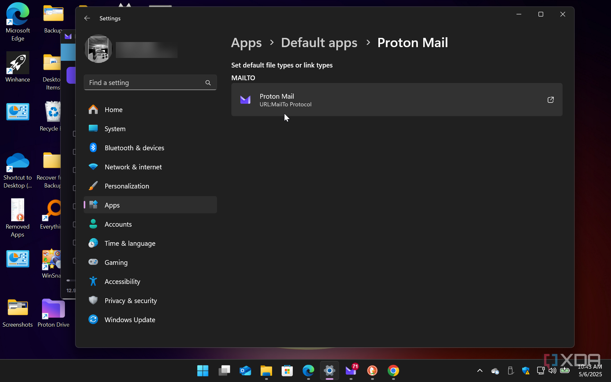Viewport: 611px width, 382px height.
Task: Select the Desktop Items folder icon
Action: tap(52, 72)
